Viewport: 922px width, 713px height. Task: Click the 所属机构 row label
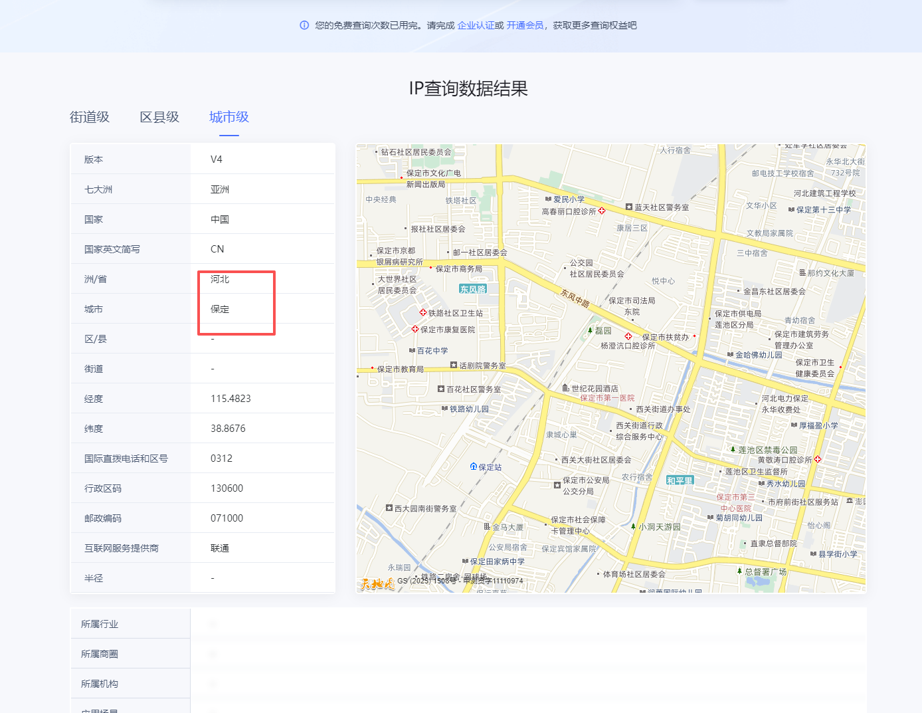tap(100, 684)
